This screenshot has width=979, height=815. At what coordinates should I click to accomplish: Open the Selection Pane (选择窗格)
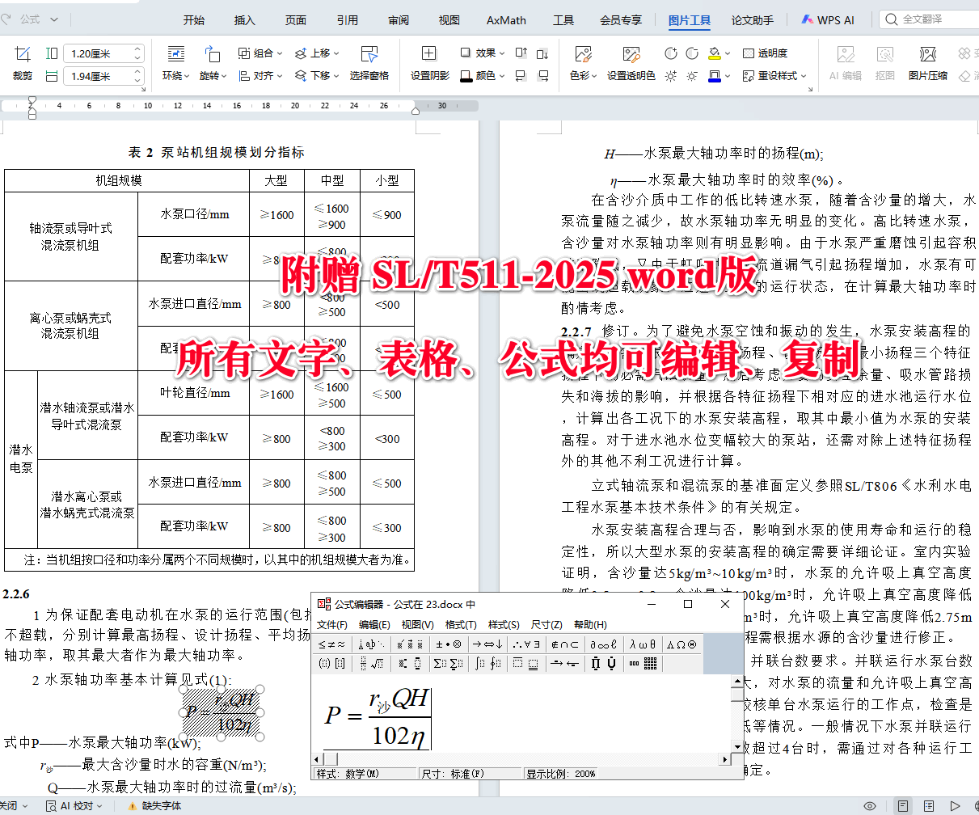pos(369,63)
